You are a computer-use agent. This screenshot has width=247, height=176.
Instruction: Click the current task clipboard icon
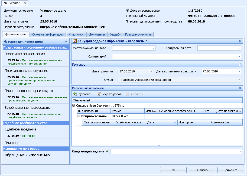[75, 41]
